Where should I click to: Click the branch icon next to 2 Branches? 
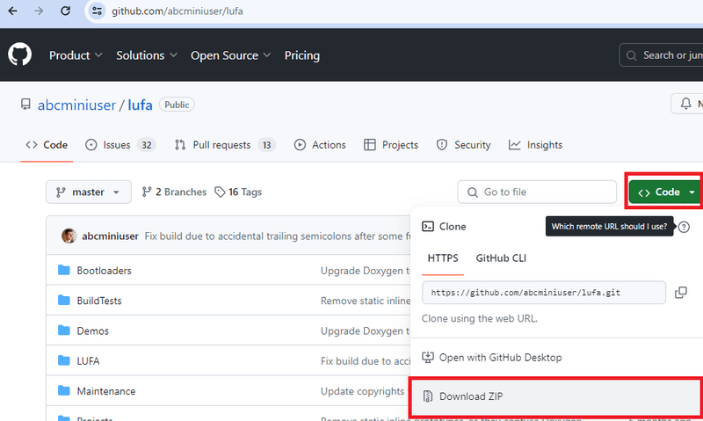point(147,192)
